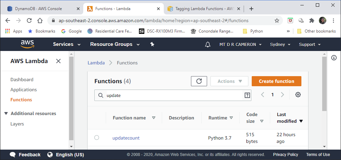The height and width of the screenshot is (160, 341).
Task: Open the Residential Care Fe... bookmark
Action: pos(110,31)
